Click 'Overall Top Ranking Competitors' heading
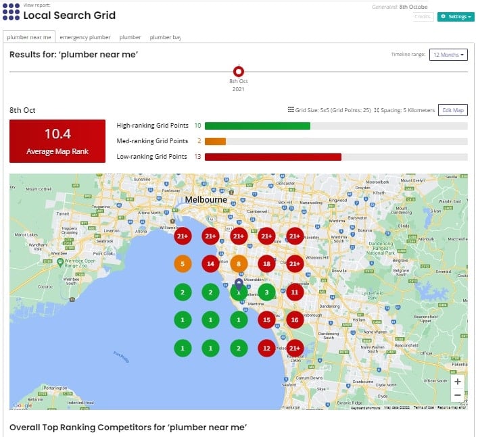 click(128, 428)
